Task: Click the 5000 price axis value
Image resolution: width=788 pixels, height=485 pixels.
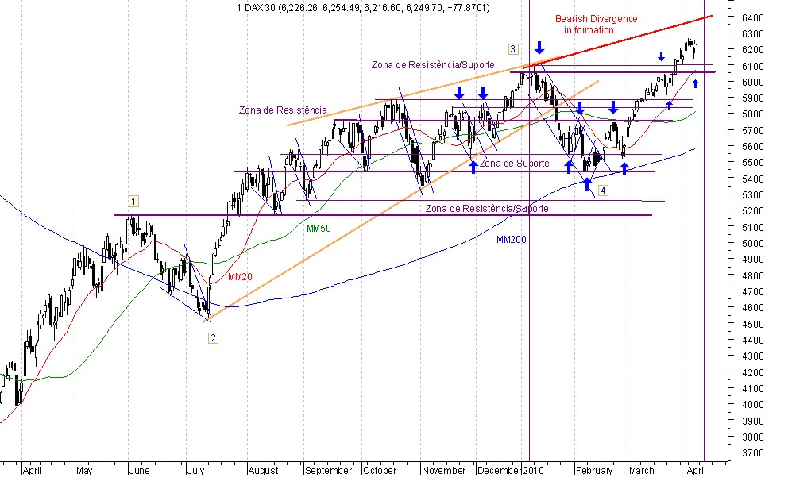Action: click(753, 243)
